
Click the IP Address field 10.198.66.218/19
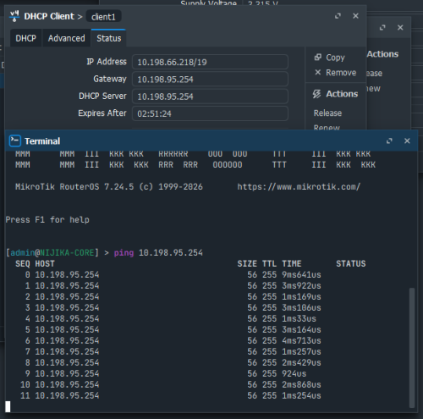210,62
